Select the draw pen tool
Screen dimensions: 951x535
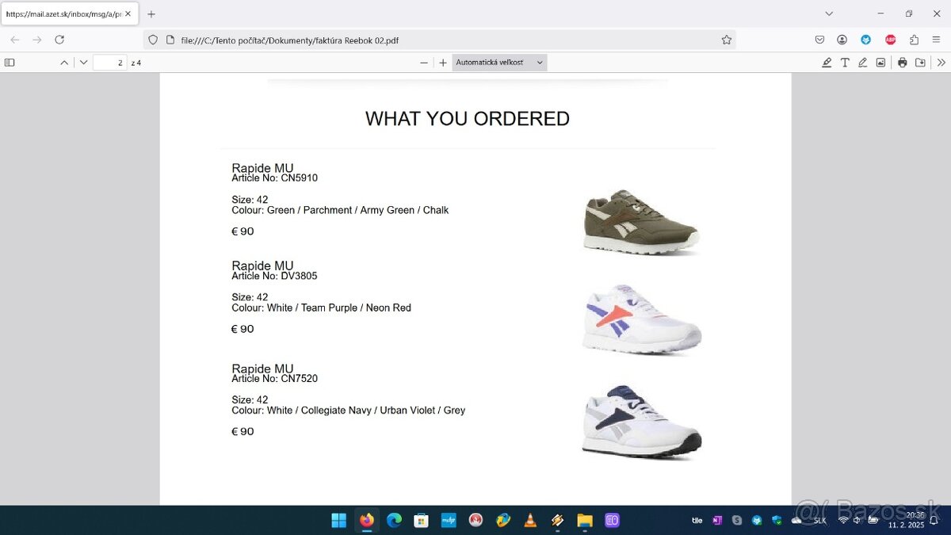863,63
